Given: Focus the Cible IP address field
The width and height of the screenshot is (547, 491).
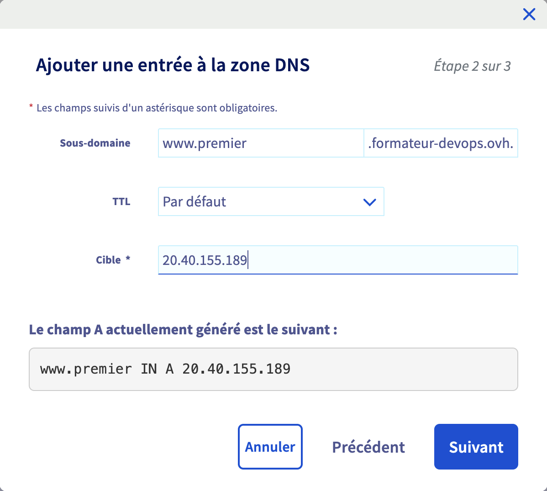Looking at the screenshot, I should tap(338, 260).
